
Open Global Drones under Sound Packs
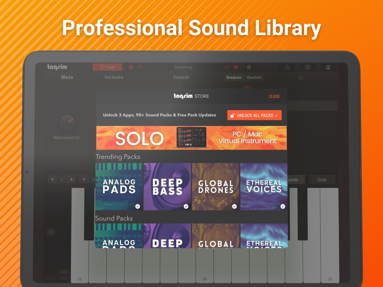click(x=216, y=236)
